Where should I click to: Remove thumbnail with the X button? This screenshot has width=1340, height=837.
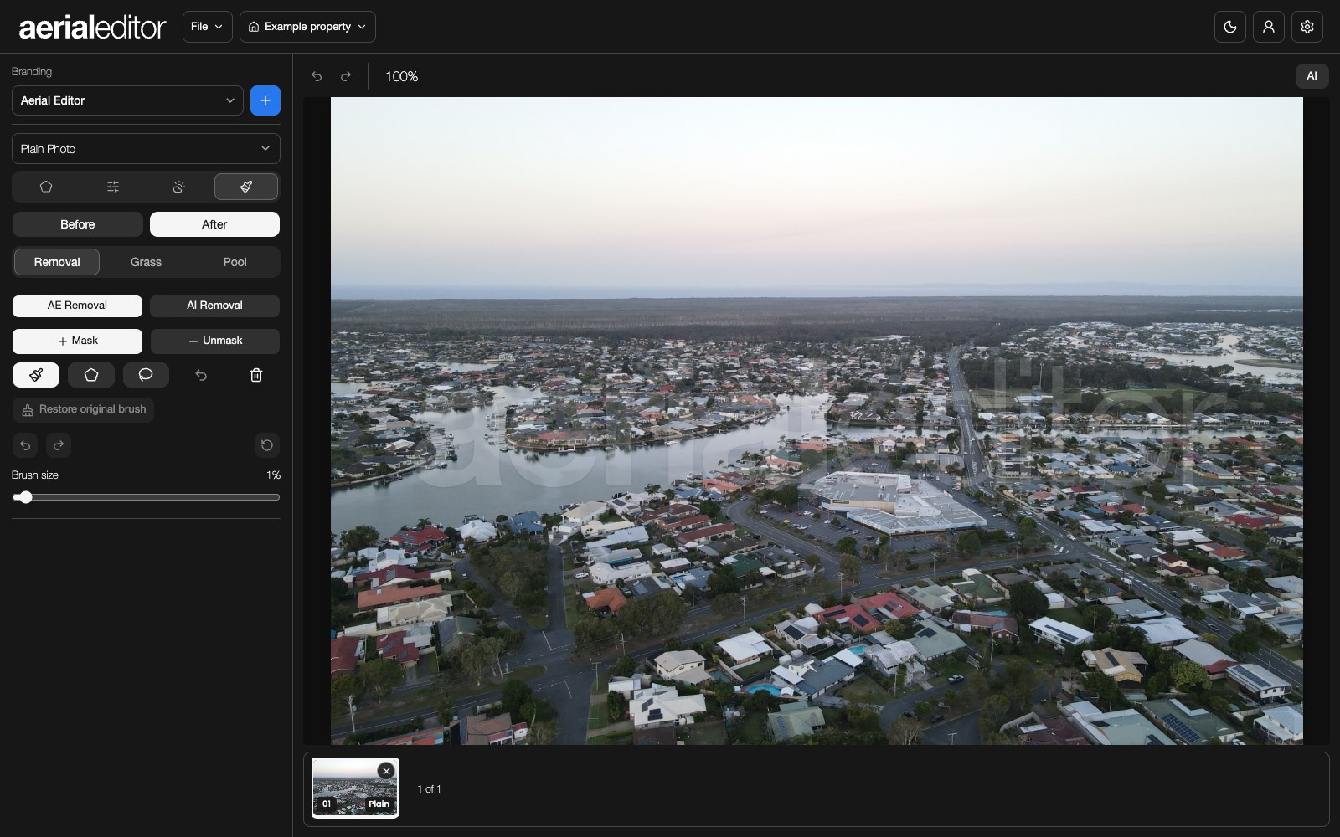[x=386, y=771]
